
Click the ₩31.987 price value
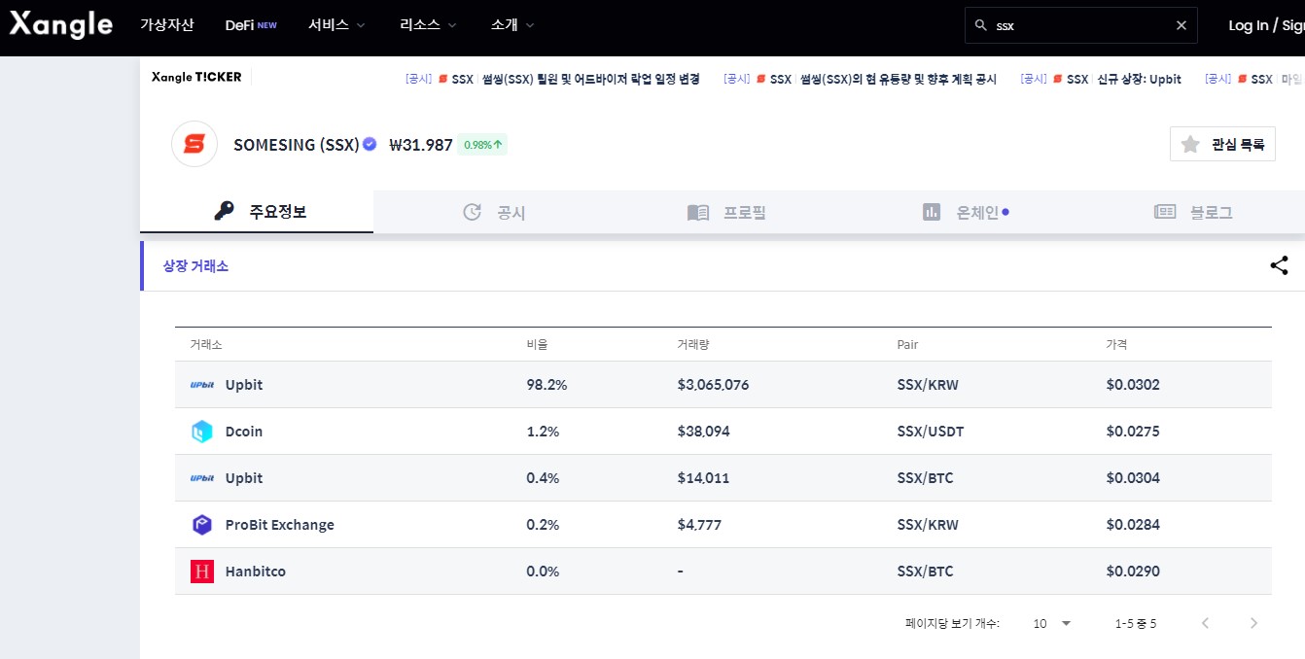click(421, 145)
